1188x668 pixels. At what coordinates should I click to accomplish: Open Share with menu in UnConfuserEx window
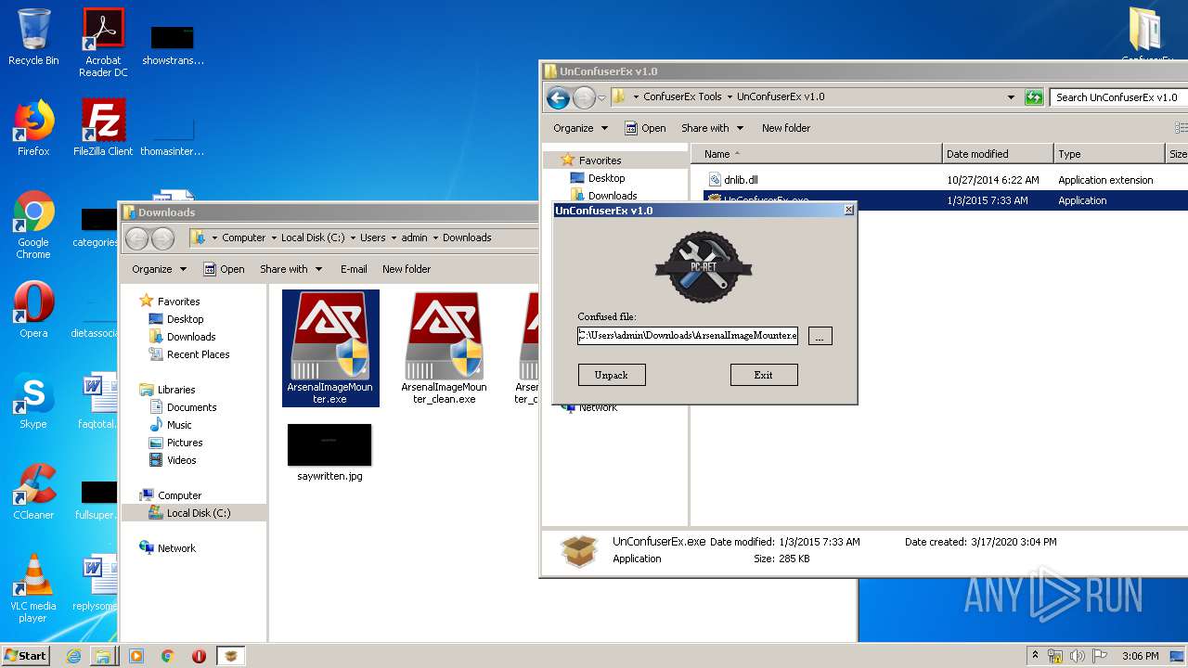tap(713, 128)
